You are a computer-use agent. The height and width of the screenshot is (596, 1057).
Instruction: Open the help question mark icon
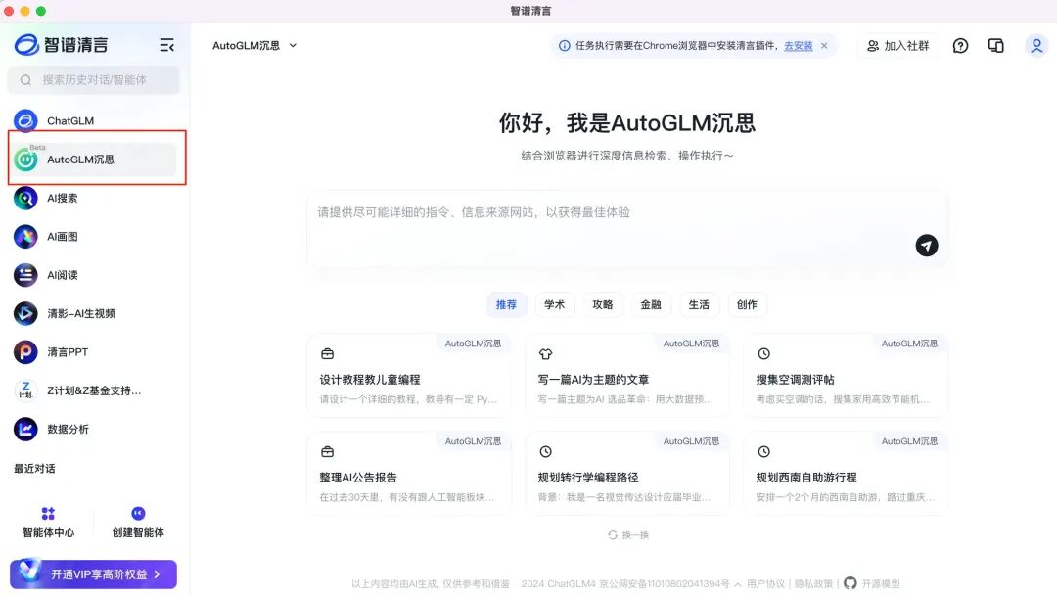[961, 46]
